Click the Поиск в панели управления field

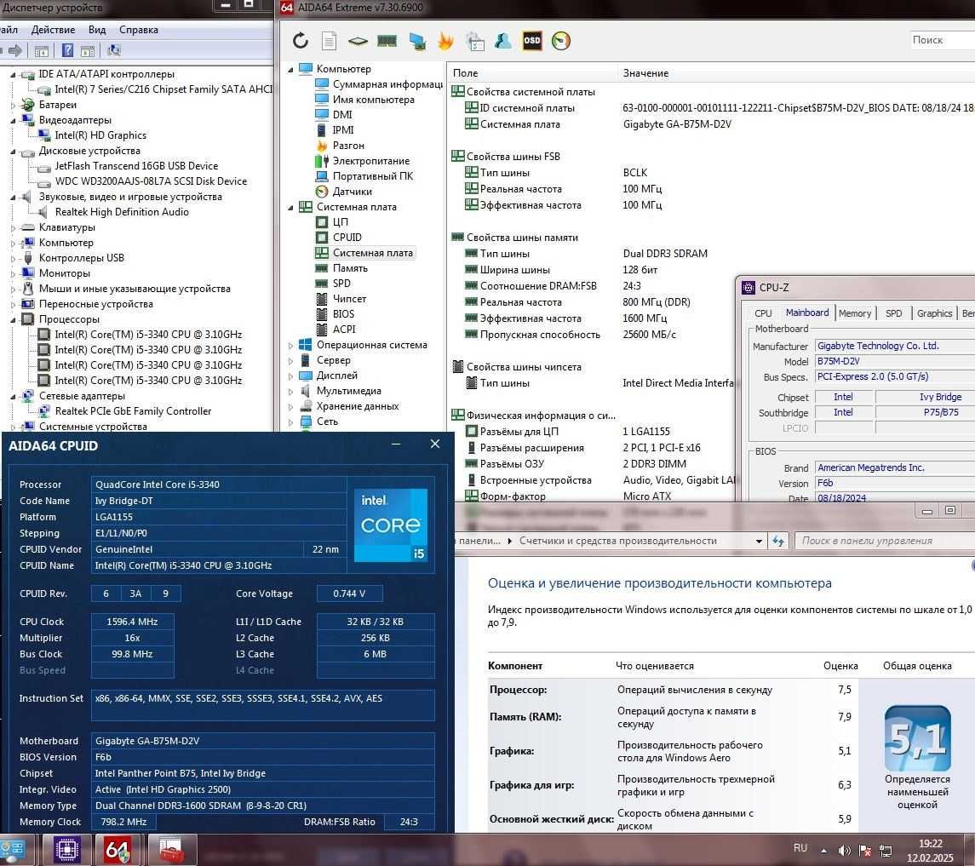(886, 541)
